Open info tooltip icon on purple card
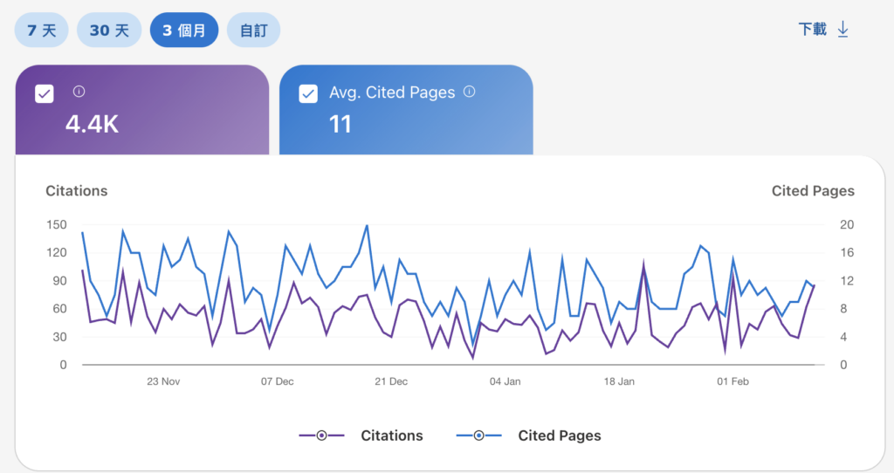 pos(79,92)
